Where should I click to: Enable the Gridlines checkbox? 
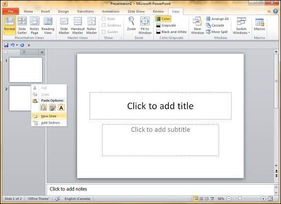(x=103, y=25)
